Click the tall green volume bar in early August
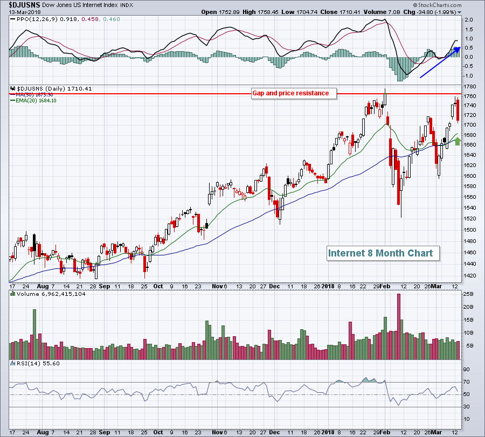Viewport: 485px width, 437px height. tap(34, 334)
